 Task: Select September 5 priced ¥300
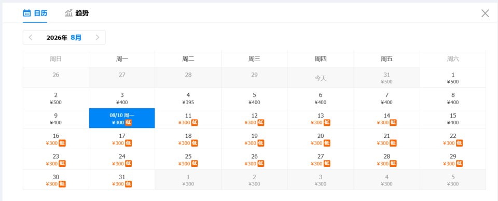tap(453, 180)
